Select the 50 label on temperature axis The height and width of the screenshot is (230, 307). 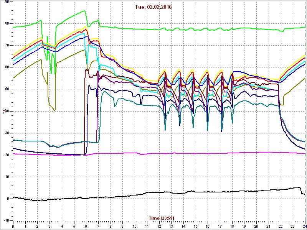[7, 89]
